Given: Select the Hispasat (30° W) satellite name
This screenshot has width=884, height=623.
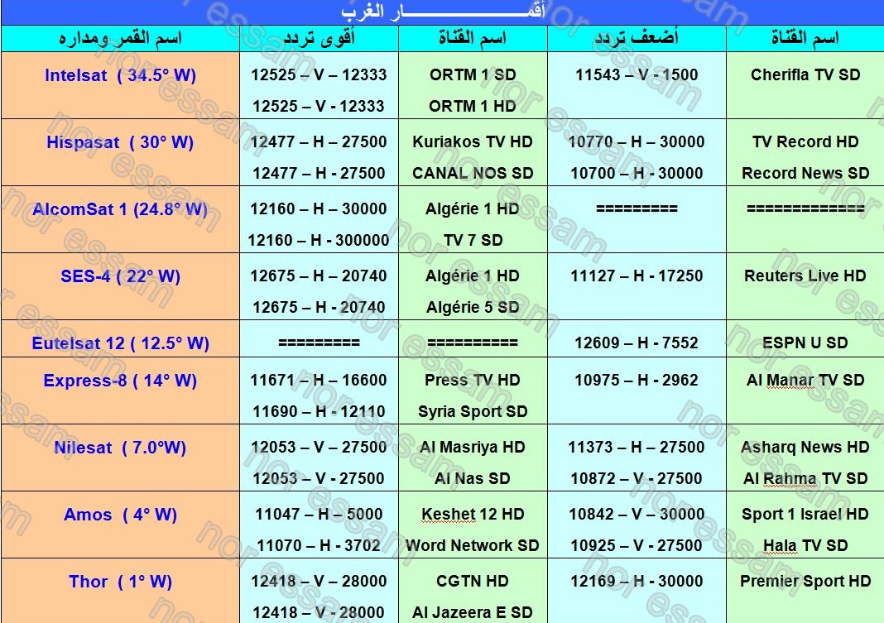Looking at the screenshot, I should pos(120,142).
